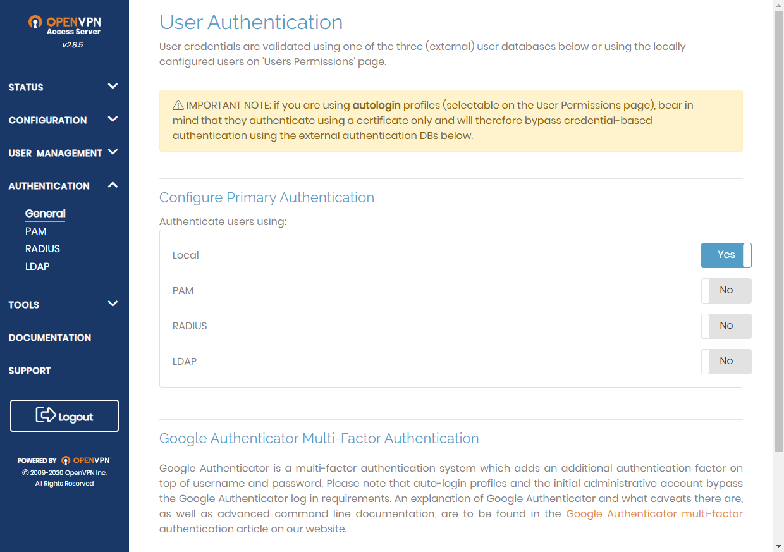784x552 pixels.
Task: Open the User Management section
Action: (55, 153)
